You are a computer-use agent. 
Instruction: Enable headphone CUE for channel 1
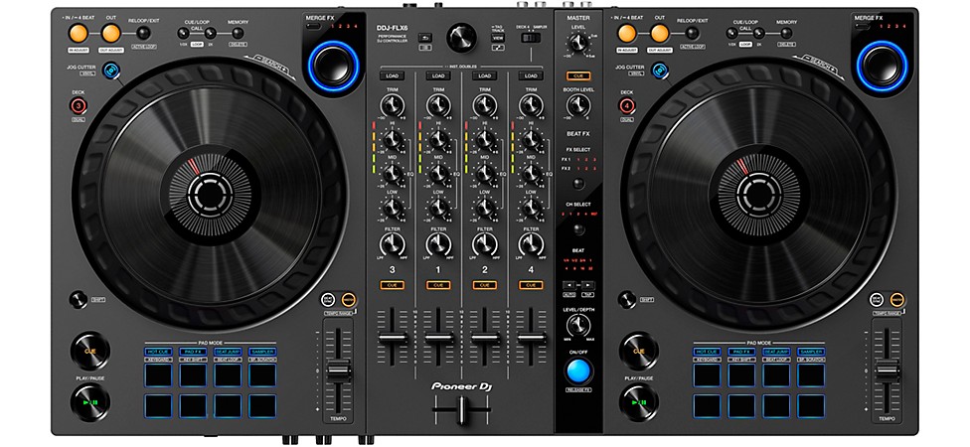[x=438, y=285]
